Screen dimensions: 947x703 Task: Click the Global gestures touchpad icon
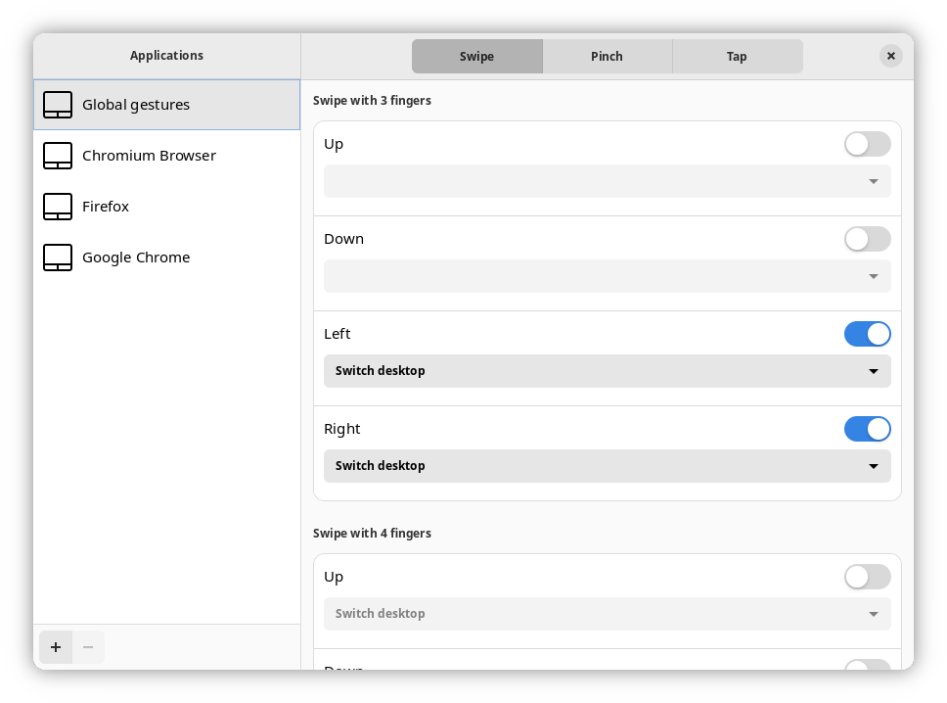coord(58,105)
